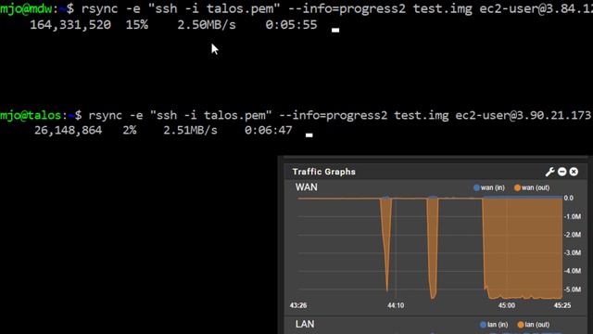The width and height of the screenshot is (593, 334).
Task: Close the Traffic Graphs widget
Action: [574, 172]
